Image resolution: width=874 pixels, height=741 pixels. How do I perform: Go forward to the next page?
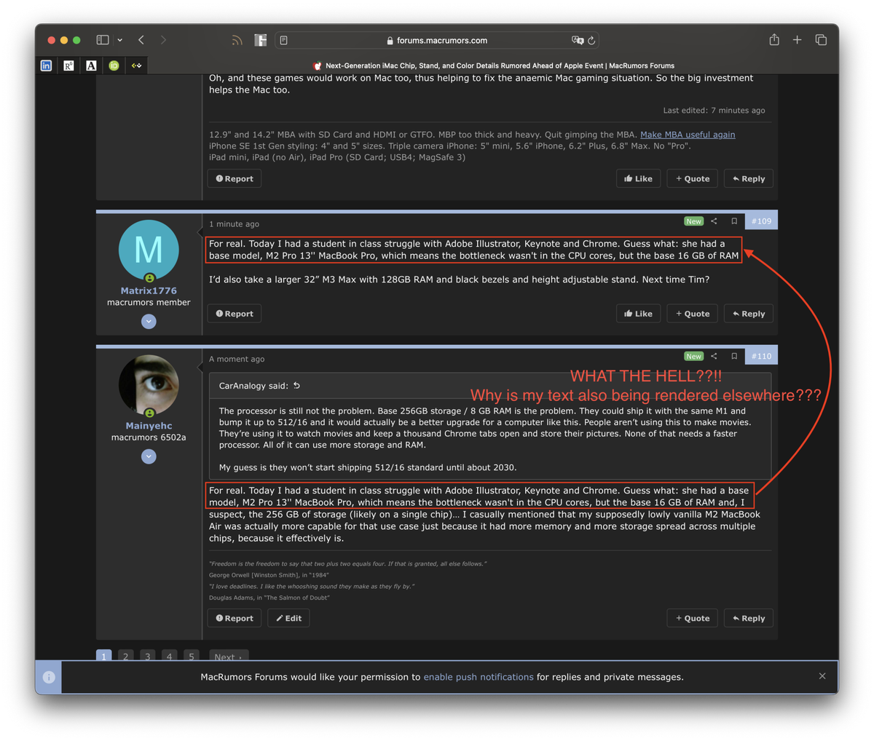[163, 40]
